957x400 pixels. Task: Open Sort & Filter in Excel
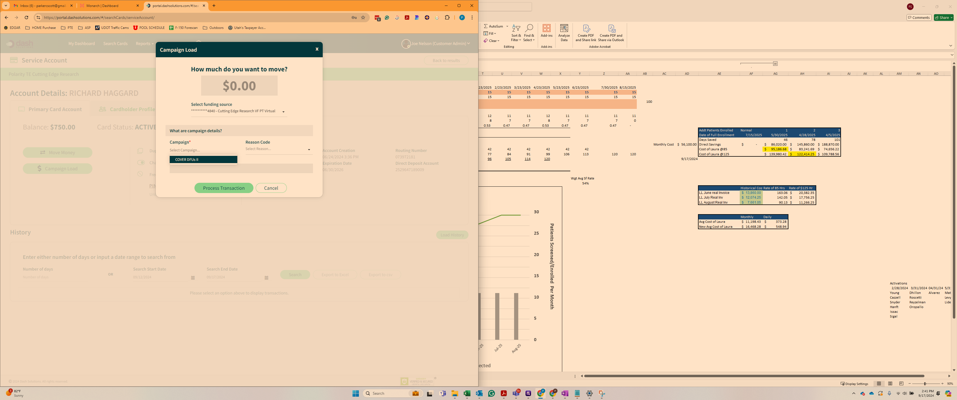516,33
